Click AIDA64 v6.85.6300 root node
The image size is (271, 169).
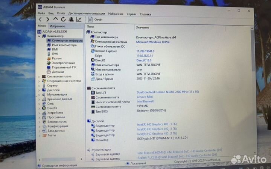tap(55, 32)
